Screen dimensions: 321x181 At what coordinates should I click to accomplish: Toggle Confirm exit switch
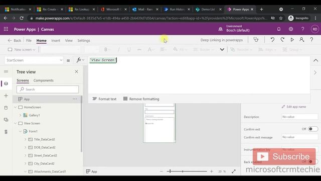point(312,129)
